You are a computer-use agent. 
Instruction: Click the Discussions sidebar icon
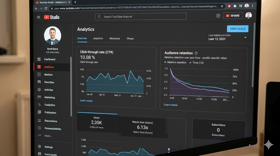click(39, 121)
